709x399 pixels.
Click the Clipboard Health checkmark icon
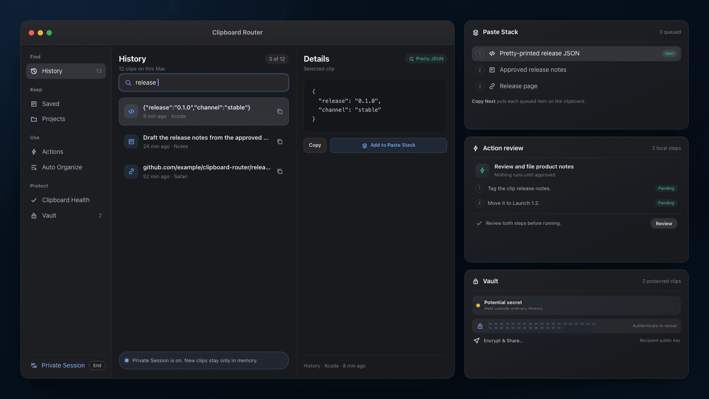tap(34, 200)
